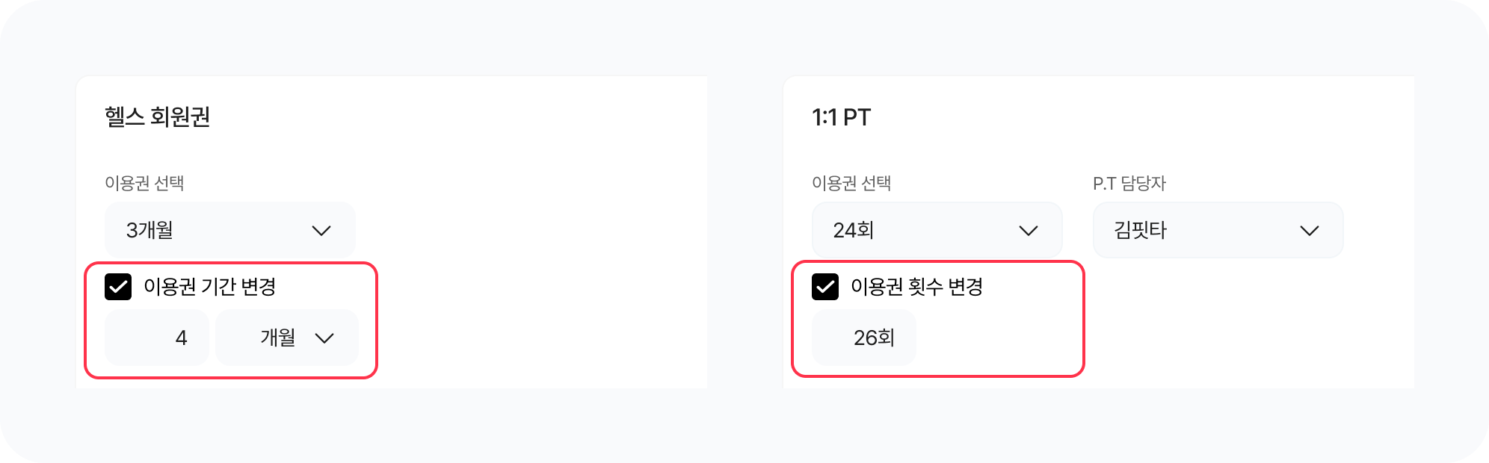Uncheck the 이용권 횟수 변경 checkbox

[825, 287]
